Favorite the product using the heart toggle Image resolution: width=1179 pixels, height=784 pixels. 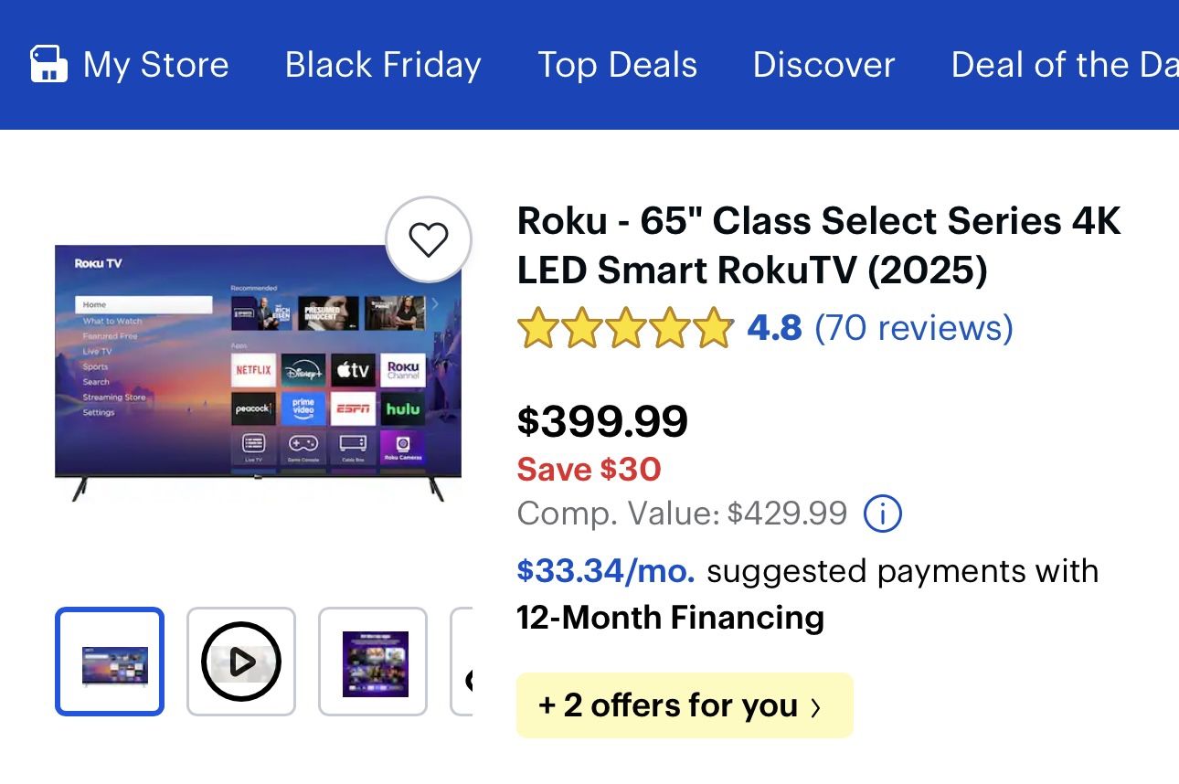(x=429, y=238)
